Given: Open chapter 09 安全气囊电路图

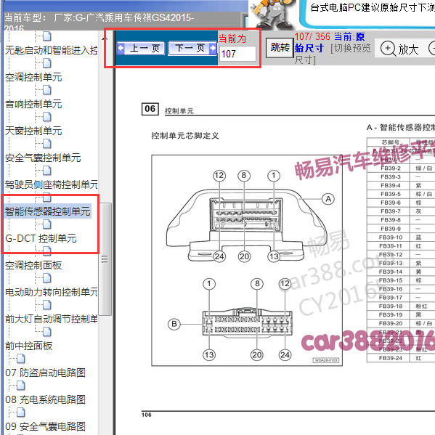Looking at the screenshot, I should (x=45, y=427).
